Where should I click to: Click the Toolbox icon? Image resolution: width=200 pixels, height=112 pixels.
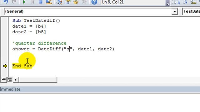[84, 2]
